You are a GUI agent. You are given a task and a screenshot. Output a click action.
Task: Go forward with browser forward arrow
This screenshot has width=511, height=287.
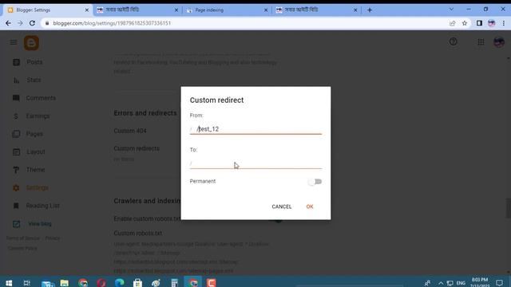pyautogui.click(x=20, y=23)
